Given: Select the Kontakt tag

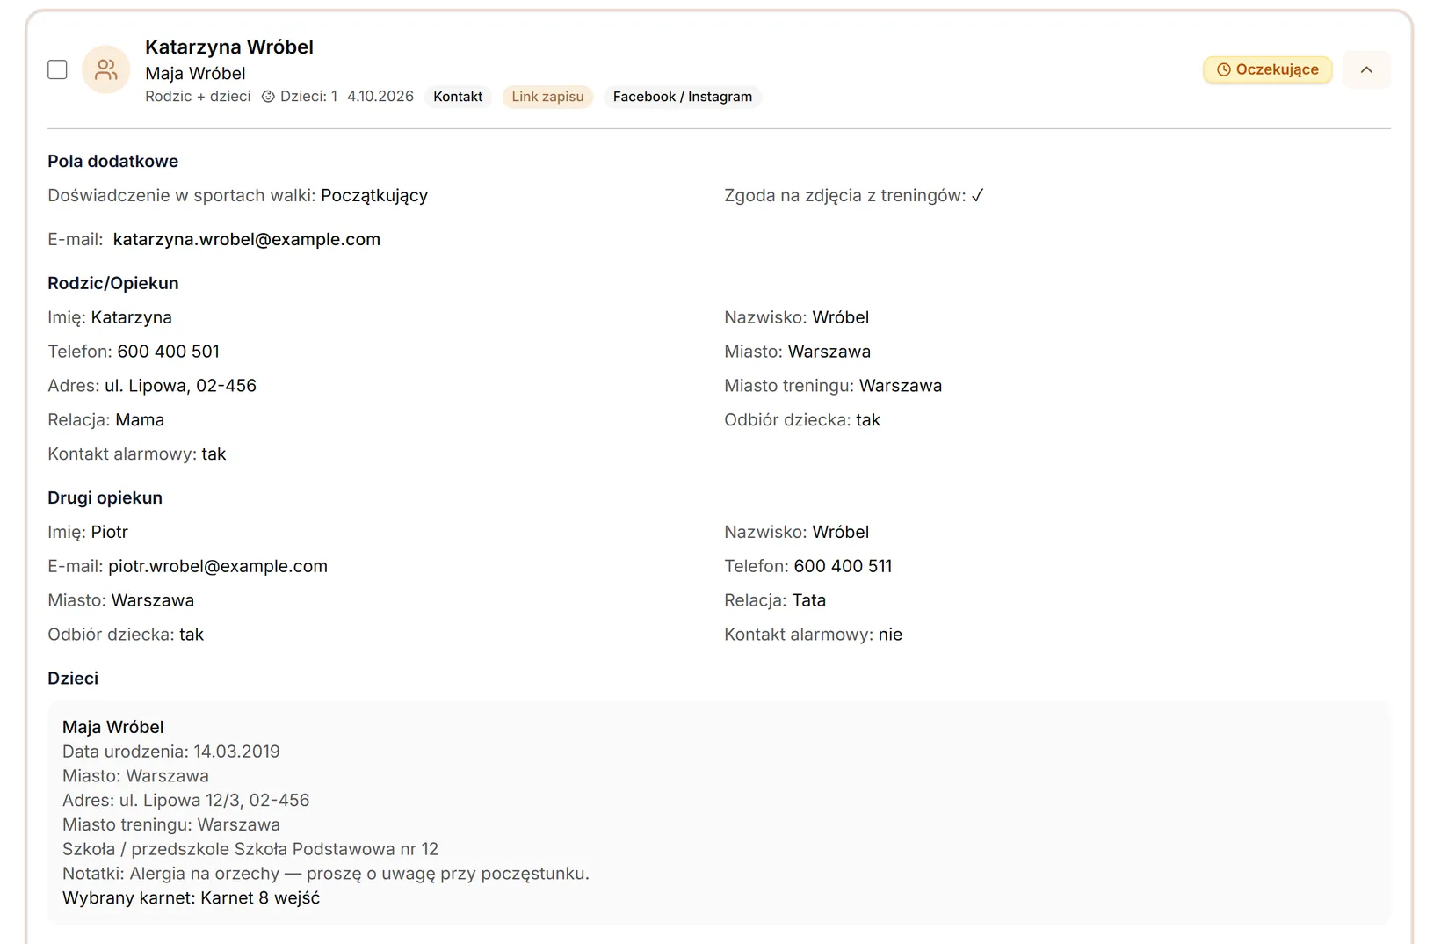Looking at the screenshot, I should (x=458, y=97).
